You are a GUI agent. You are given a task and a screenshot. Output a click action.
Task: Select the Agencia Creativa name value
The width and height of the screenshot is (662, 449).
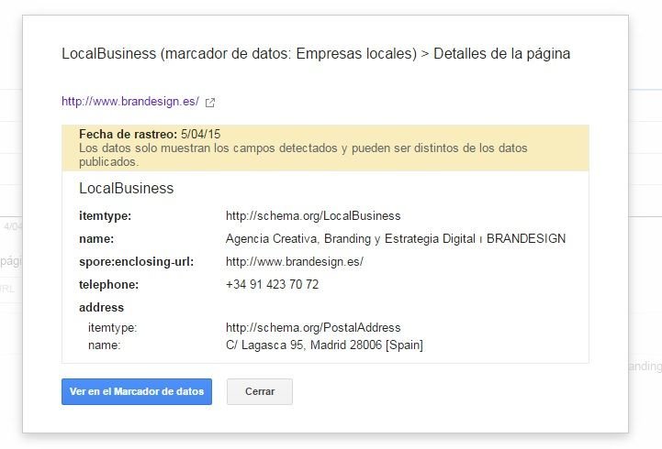(395, 239)
